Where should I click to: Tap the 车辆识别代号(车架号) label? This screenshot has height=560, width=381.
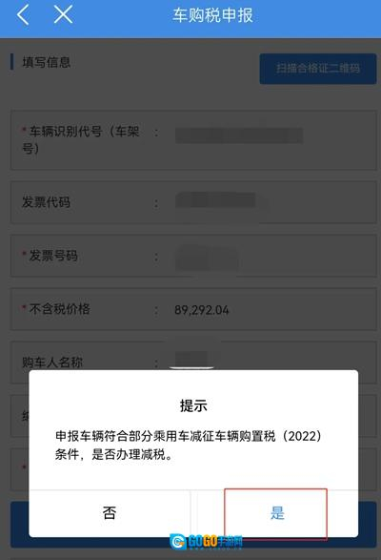tap(81, 139)
